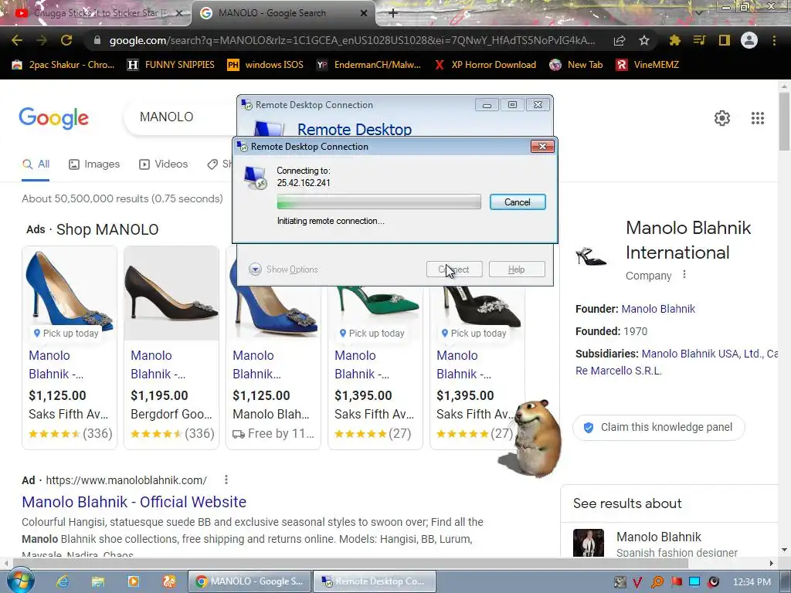The height and width of the screenshot is (593, 791).
Task: Open the media control playlist icon
Action: click(699, 40)
